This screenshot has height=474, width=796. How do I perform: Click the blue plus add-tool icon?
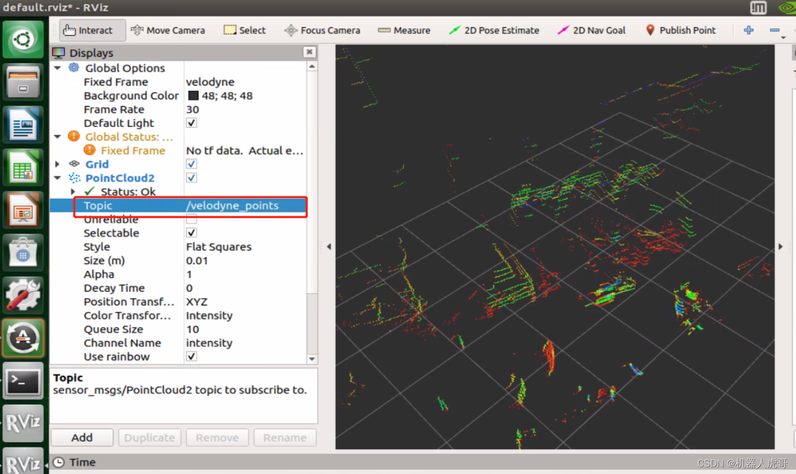pos(749,30)
